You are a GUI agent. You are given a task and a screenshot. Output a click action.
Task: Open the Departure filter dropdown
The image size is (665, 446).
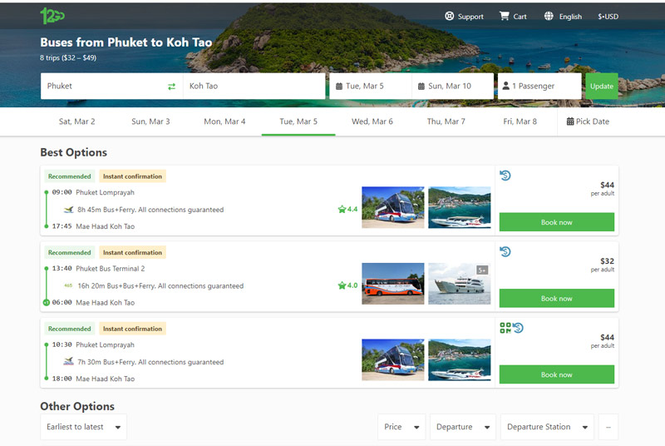(x=462, y=427)
